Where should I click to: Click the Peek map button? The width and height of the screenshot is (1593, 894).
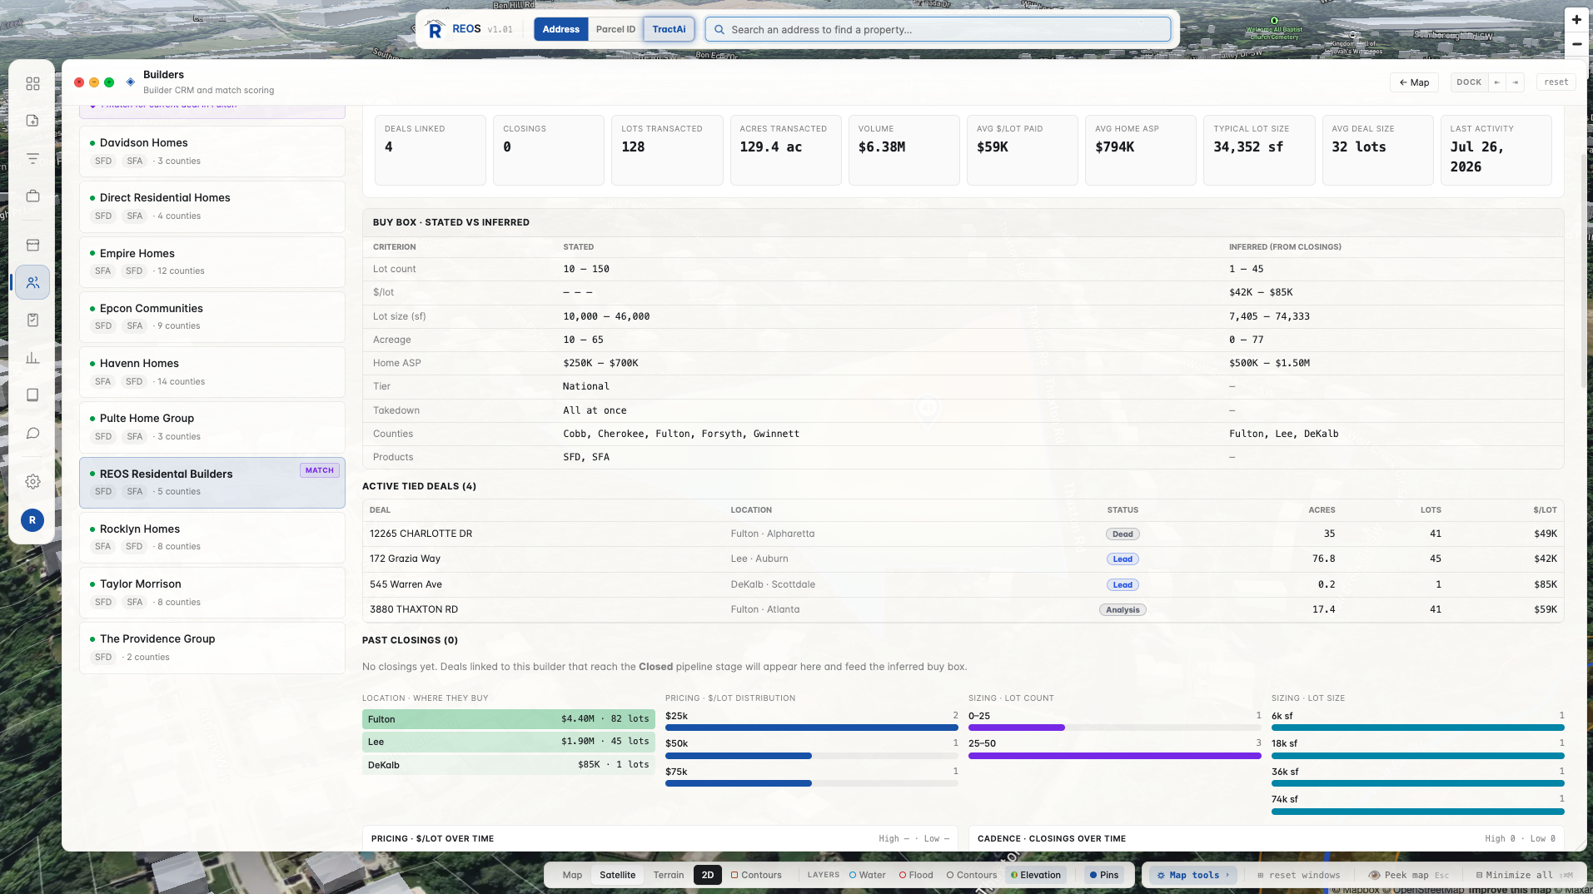tap(1409, 875)
